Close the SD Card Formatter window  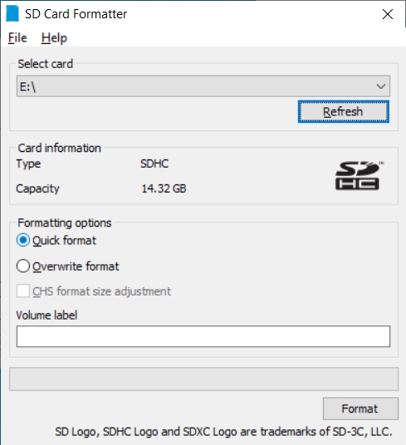point(388,14)
